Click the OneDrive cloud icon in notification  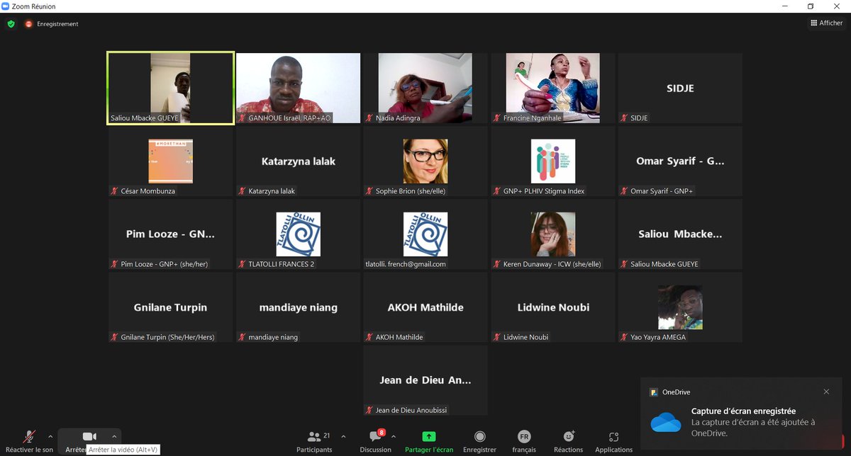(665, 423)
